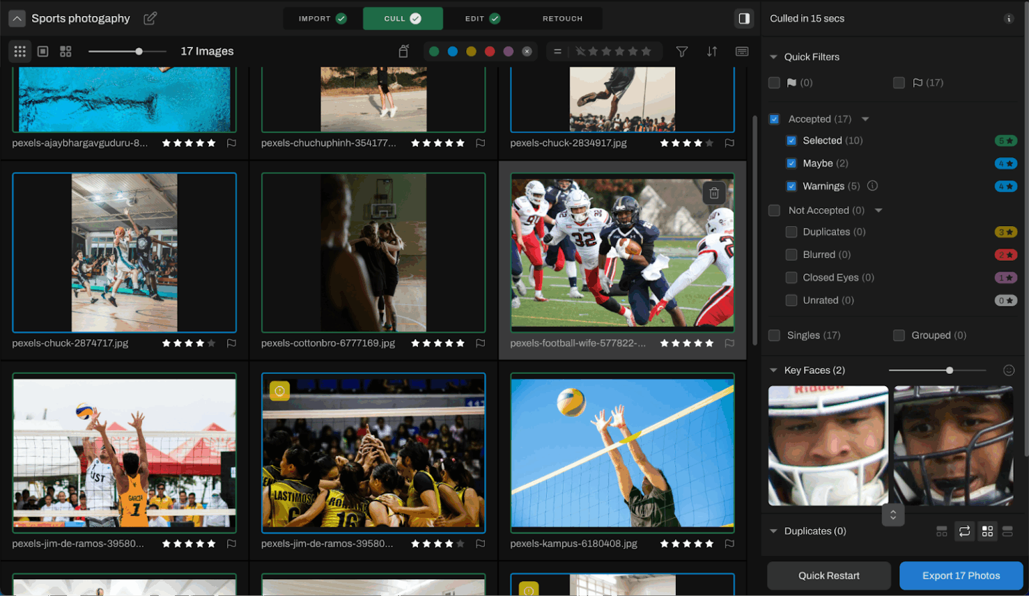Image resolution: width=1029 pixels, height=596 pixels.
Task: Open the filter funnel icon
Action: point(681,51)
